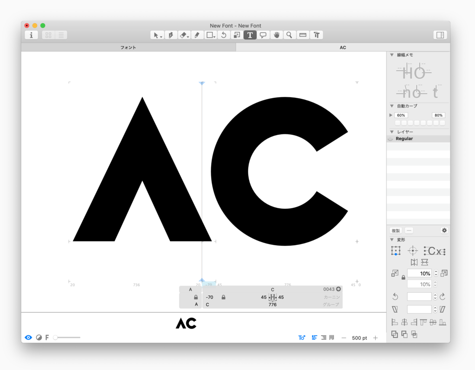Image resolution: width=475 pixels, height=370 pixels.
Task: Edit the 80% auto curve field
Action: click(x=438, y=115)
